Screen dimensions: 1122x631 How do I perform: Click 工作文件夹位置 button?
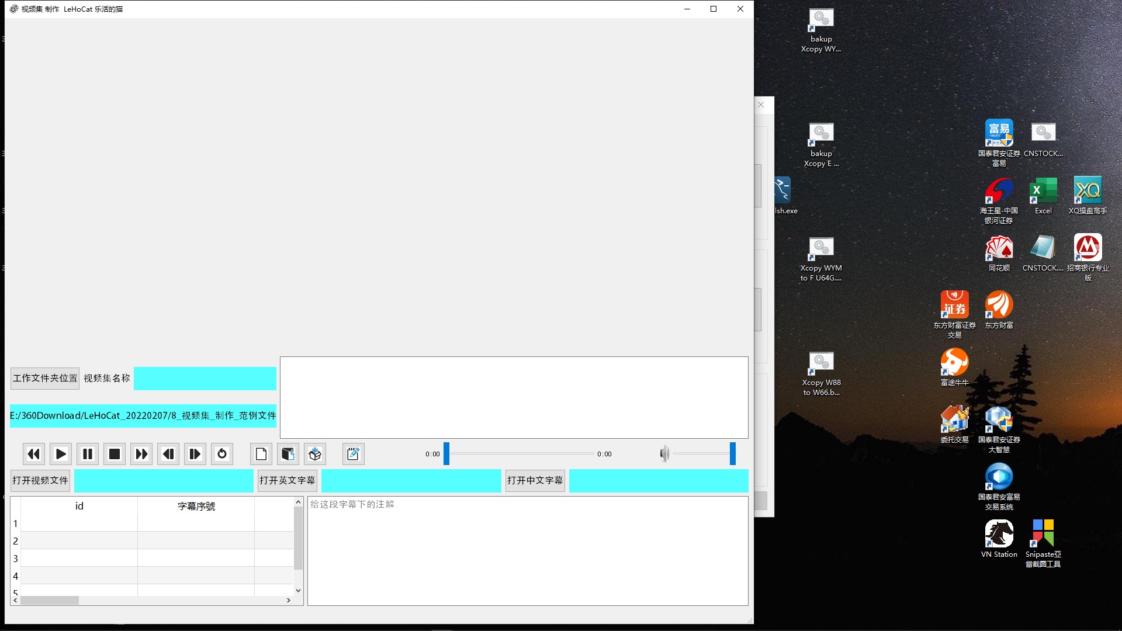tap(45, 378)
